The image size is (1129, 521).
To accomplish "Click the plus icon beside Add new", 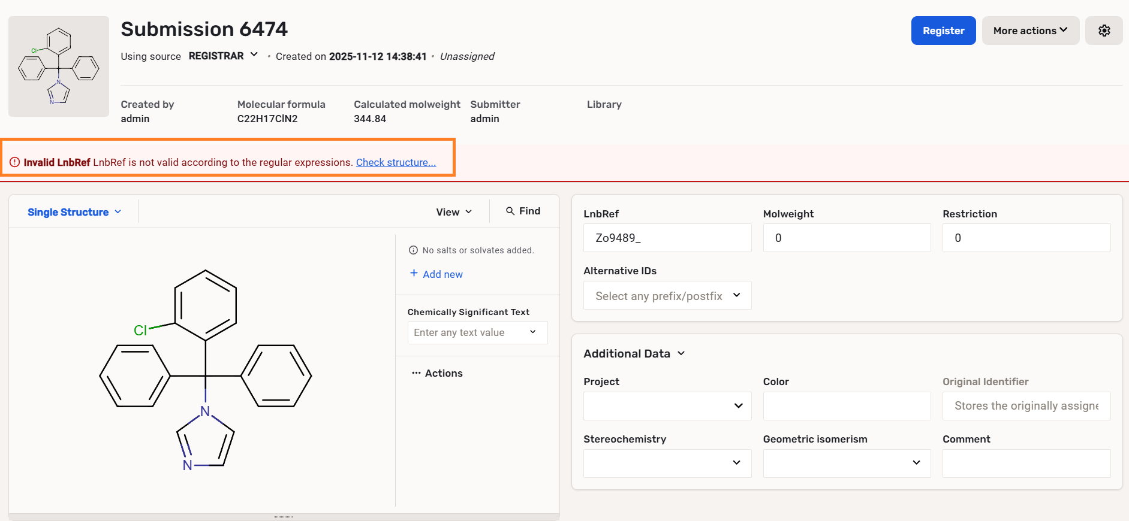I will pyautogui.click(x=414, y=273).
